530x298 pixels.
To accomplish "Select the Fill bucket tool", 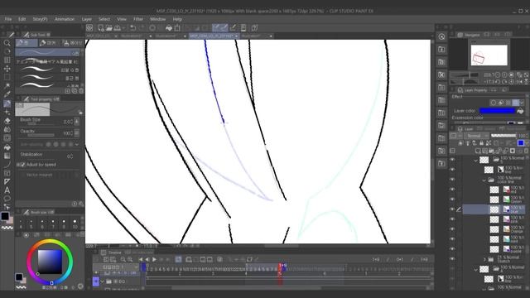I will [x=7, y=147].
